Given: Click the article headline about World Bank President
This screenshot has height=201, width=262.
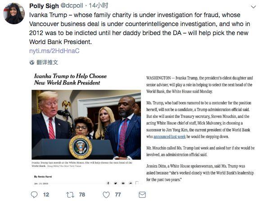Looking at the screenshot, I should pos(70,79).
